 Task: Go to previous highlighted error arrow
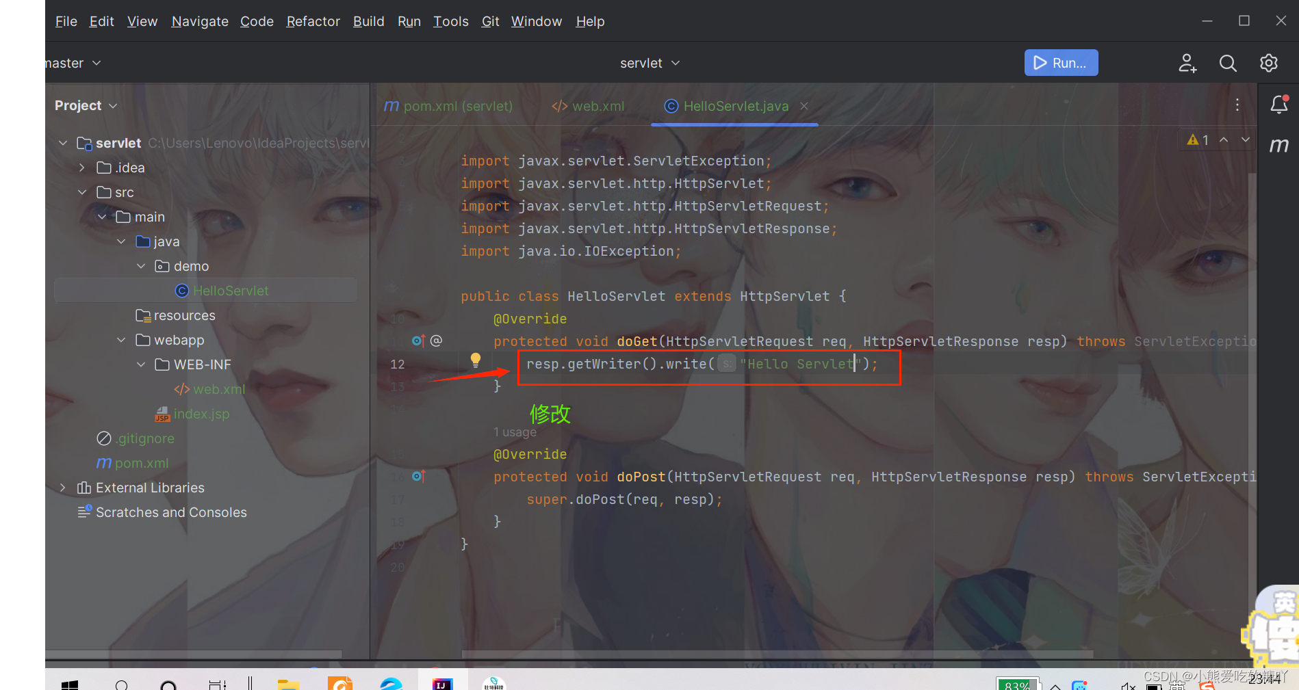pyautogui.click(x=1224, y=140)
